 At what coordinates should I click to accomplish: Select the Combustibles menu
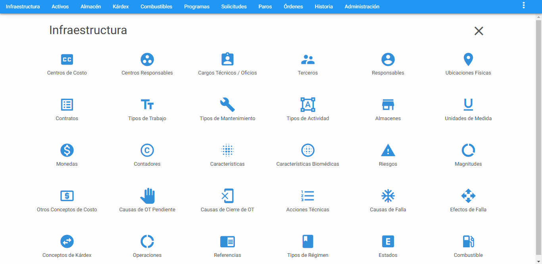coord(156,7)
